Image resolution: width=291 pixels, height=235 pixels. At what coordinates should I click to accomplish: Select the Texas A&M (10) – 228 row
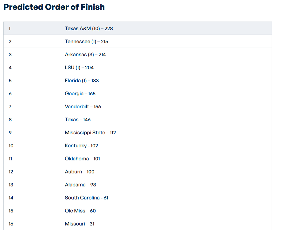(x=137, y=29)
